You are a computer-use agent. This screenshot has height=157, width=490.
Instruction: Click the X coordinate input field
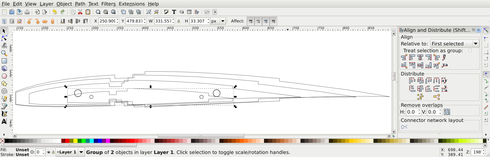(107, 21)
